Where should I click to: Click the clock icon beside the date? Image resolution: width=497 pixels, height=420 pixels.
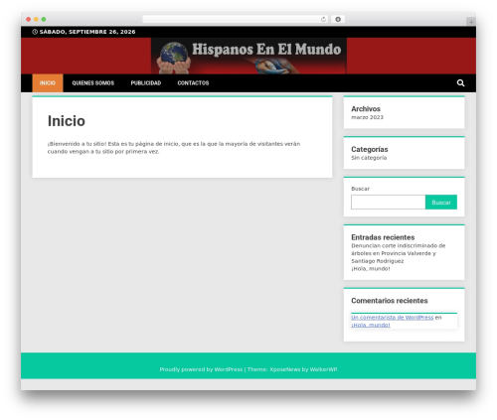pyautogui.click(x=35, y=32)
